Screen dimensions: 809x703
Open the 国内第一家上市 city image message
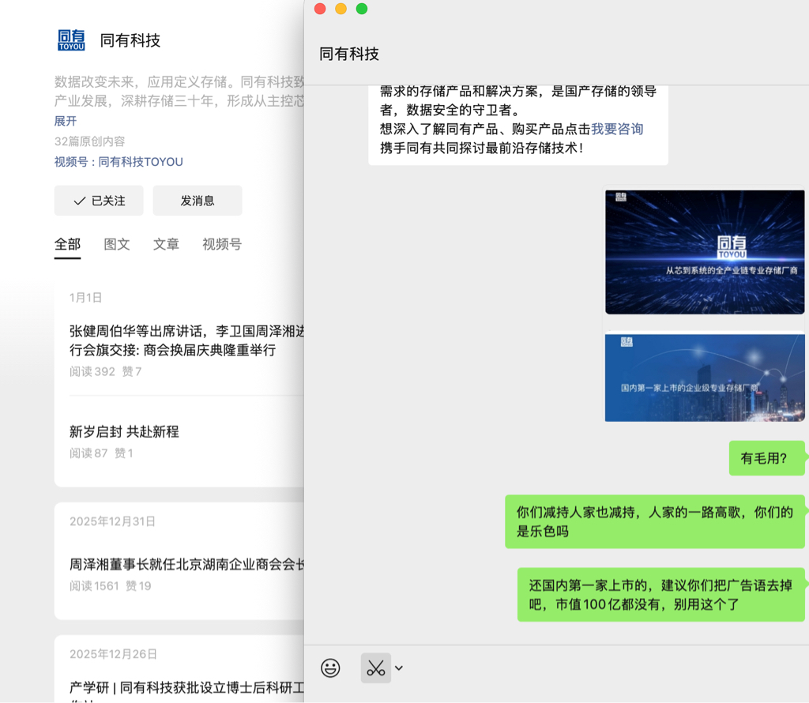(x=705, y=378)
